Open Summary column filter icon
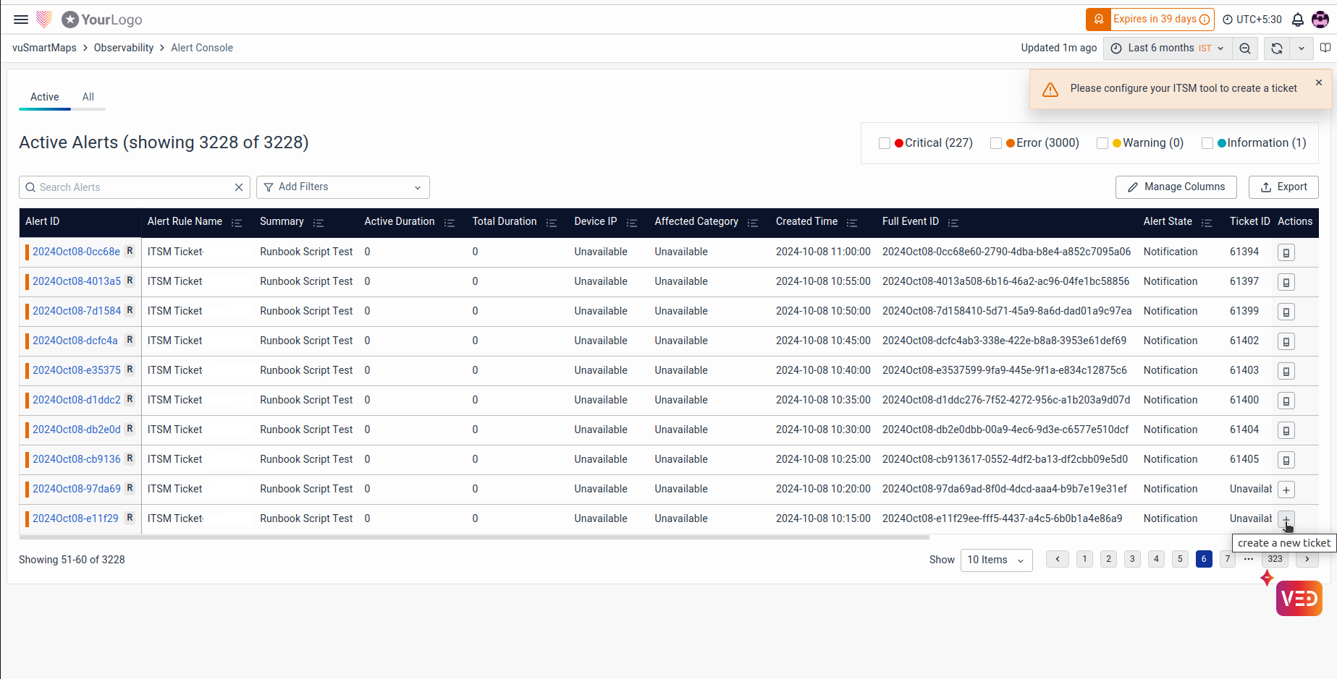The width and height of the screenshot is (1337, 679). click(319, 223)
